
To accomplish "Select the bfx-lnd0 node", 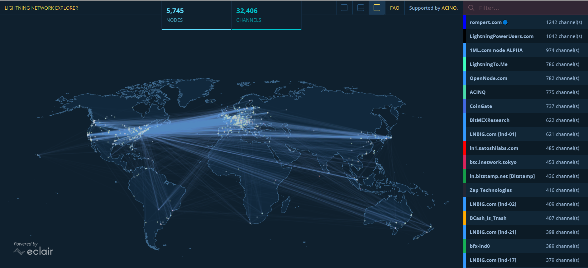I will 526,246.
